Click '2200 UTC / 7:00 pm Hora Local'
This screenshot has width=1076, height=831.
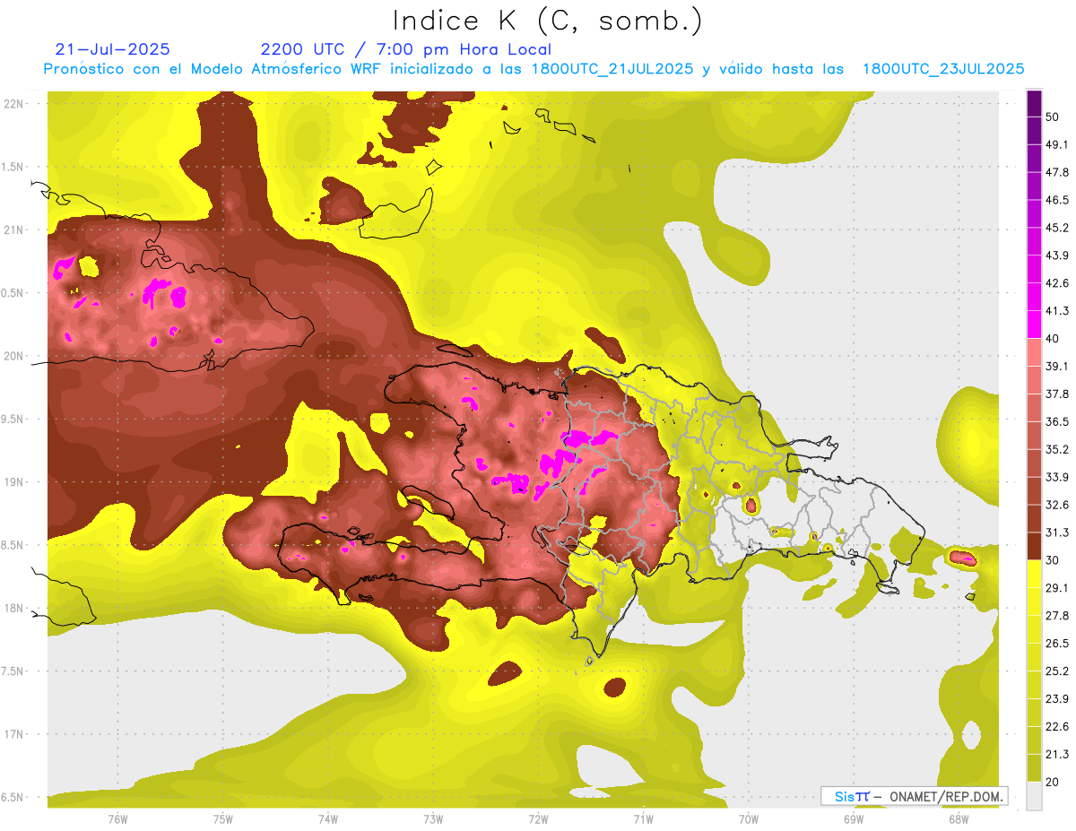[x=405, y=49]
